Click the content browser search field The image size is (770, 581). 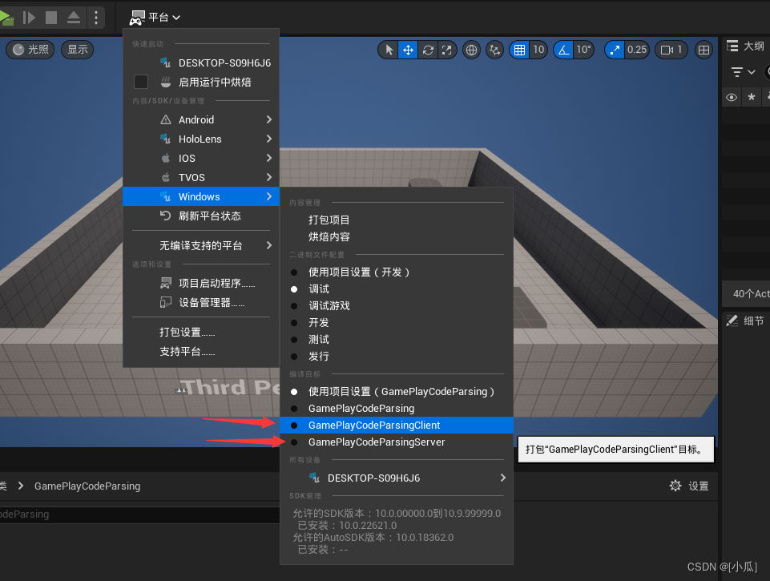pos(140,514)
